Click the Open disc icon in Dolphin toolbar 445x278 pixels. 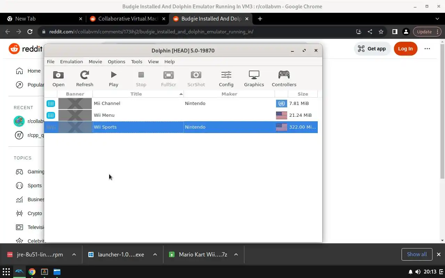pyautogui.click(x=58, y=79)
